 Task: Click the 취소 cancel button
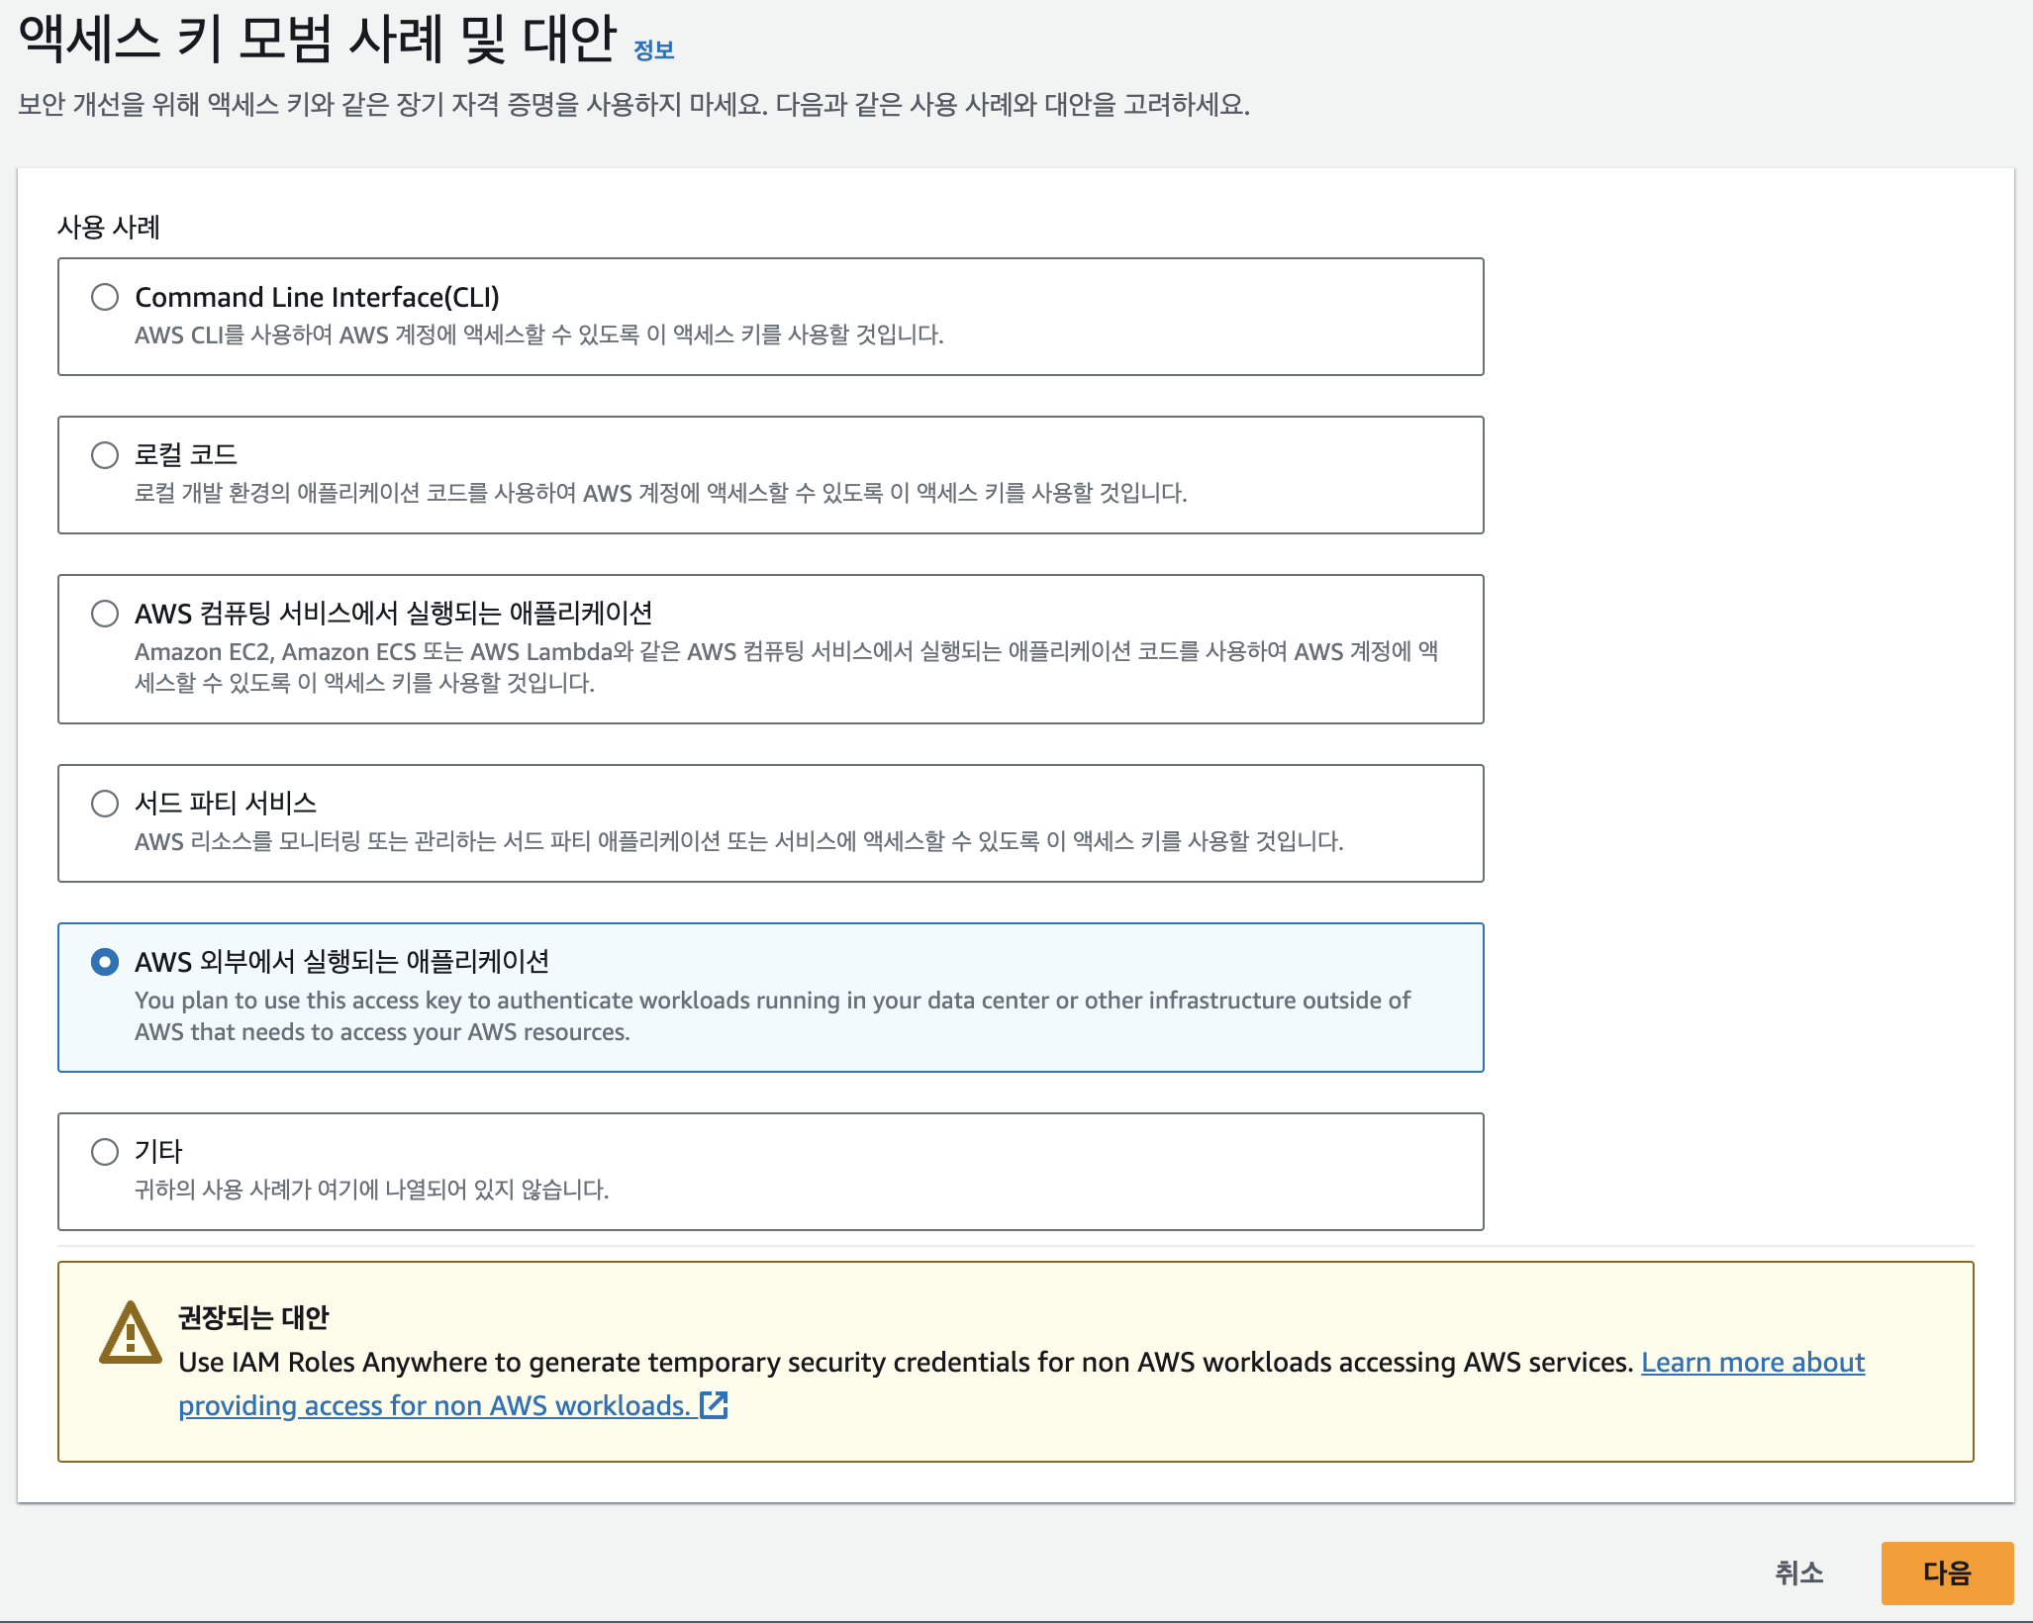click(1798, 1573)
